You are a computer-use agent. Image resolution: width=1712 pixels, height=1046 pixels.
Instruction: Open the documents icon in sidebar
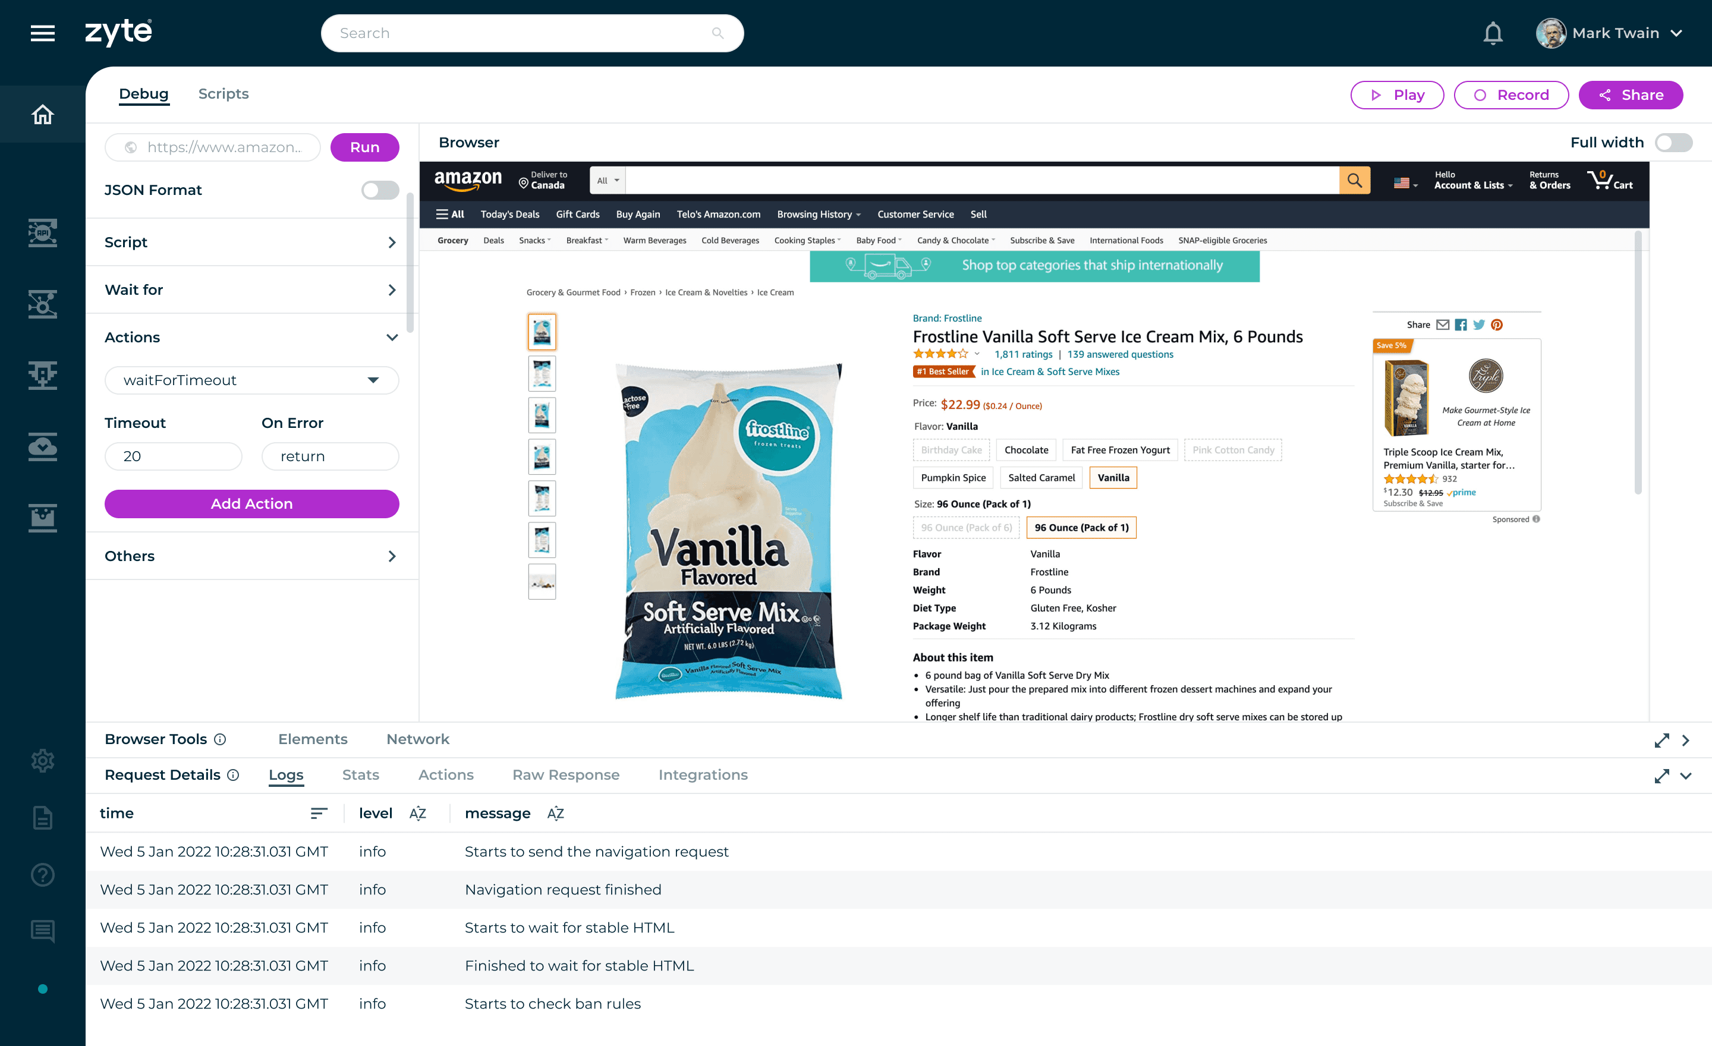tap(42, 818)
